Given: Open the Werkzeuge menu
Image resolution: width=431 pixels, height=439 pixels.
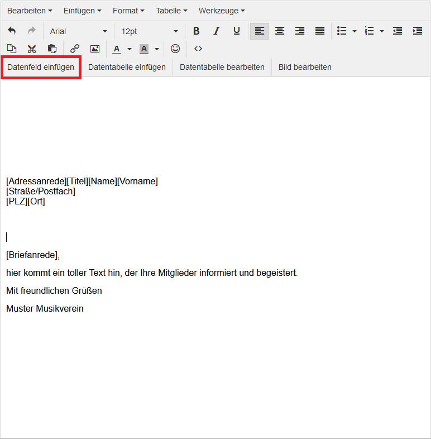Looking at the screenshot, I should click(x=222, y=11).
